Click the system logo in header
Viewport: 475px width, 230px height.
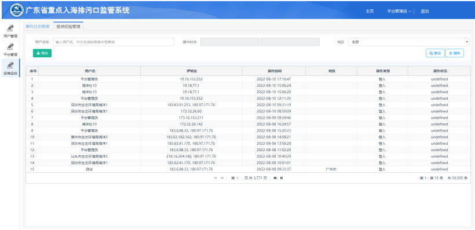click(16, 10)
